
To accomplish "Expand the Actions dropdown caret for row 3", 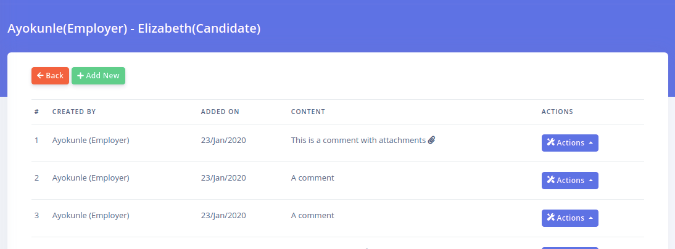I will tap(591, 218).
